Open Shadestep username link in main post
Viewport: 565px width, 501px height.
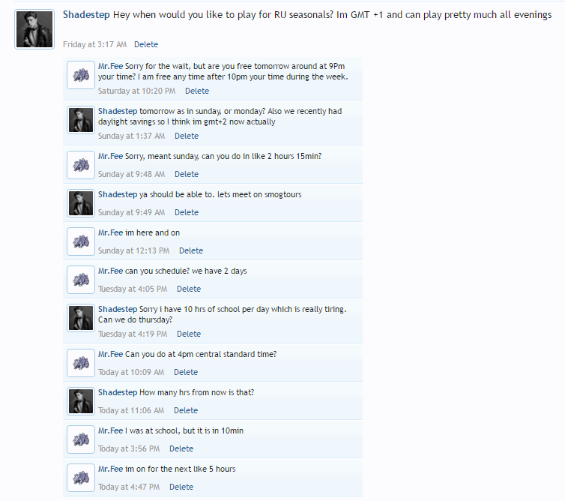click(86, 15)
